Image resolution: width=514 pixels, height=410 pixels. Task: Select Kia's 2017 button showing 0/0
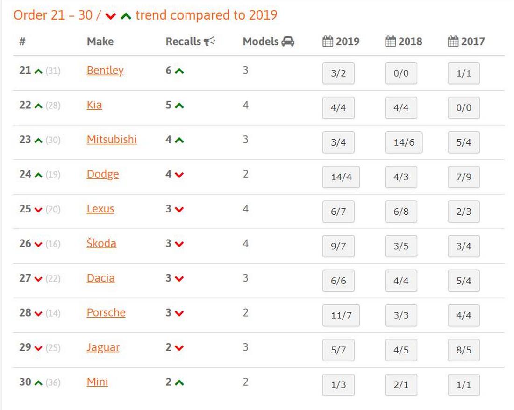click(x=464, y=108)
